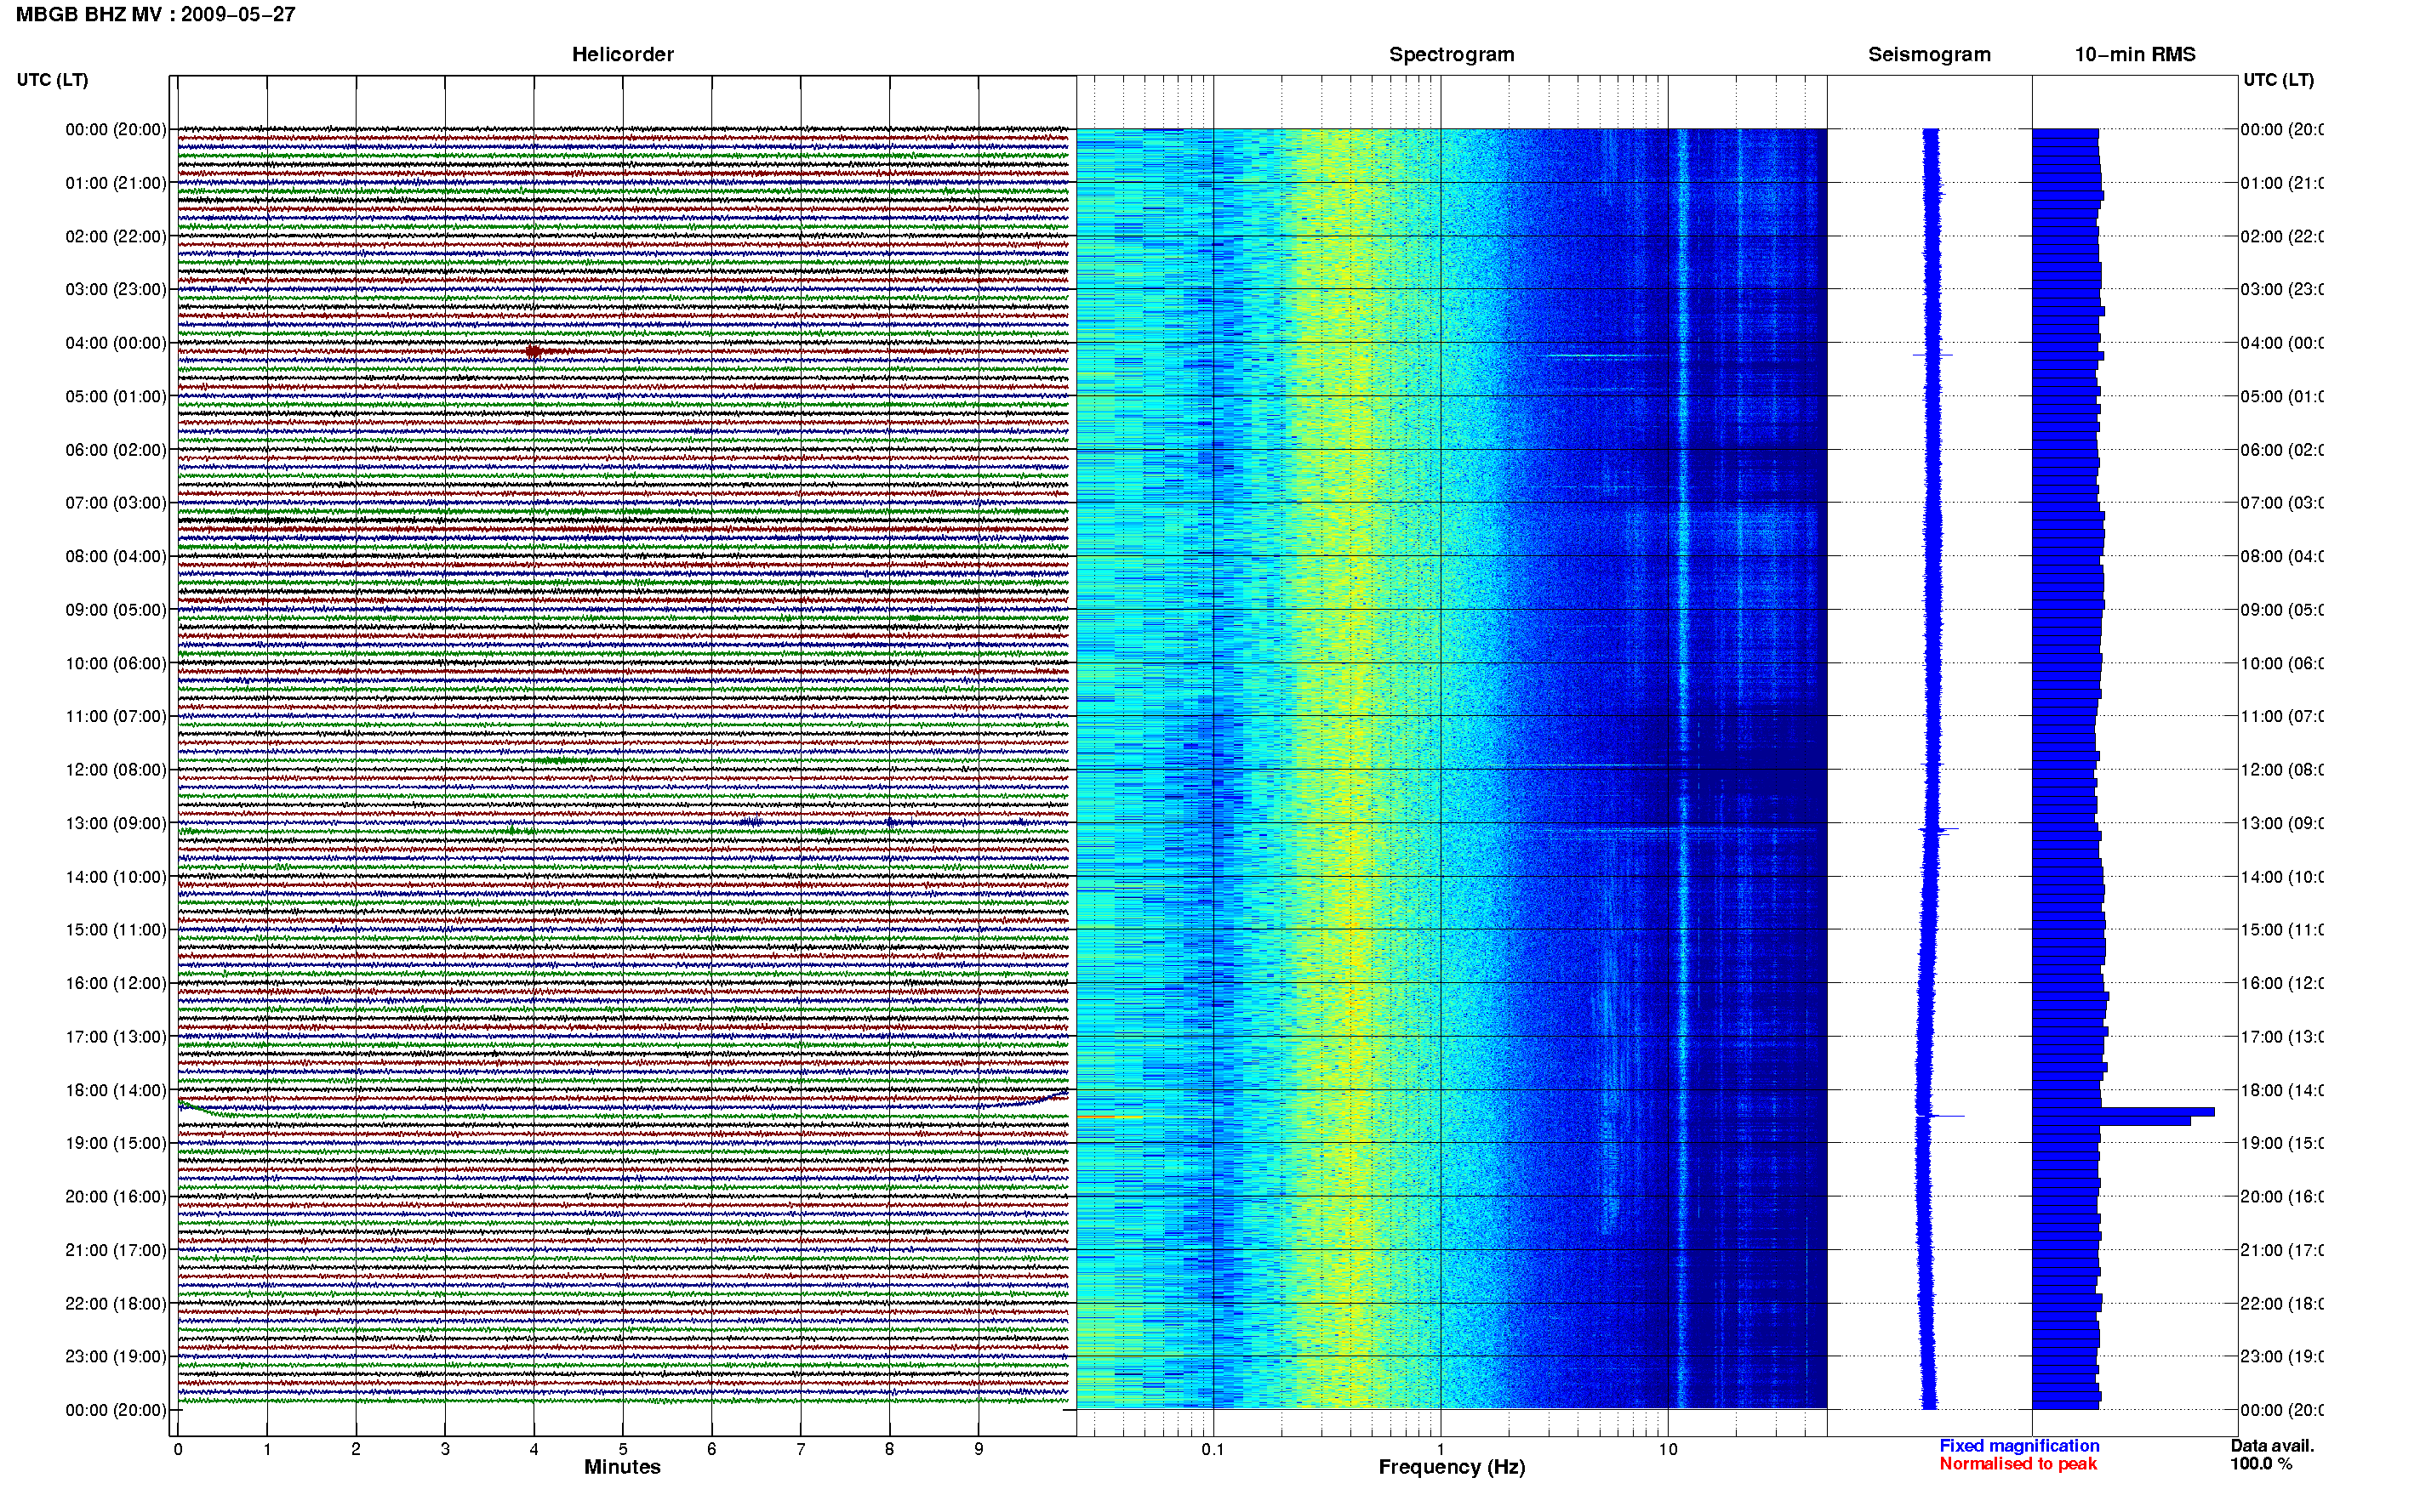2420x1512 pixels.
Task: Click the '5' tick on the minutes axis
Action: (622, 1449)
